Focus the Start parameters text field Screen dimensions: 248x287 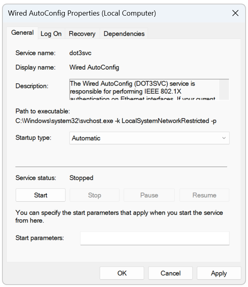154,238
